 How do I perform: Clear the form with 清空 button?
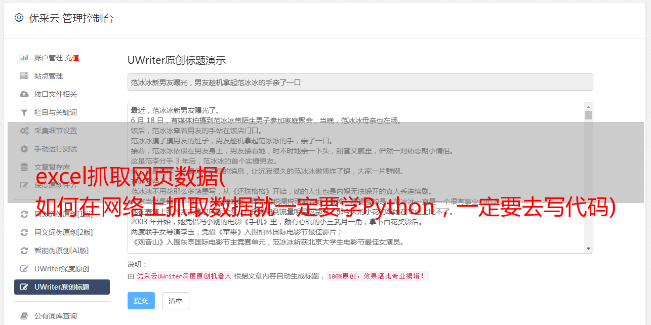point(176,301)
